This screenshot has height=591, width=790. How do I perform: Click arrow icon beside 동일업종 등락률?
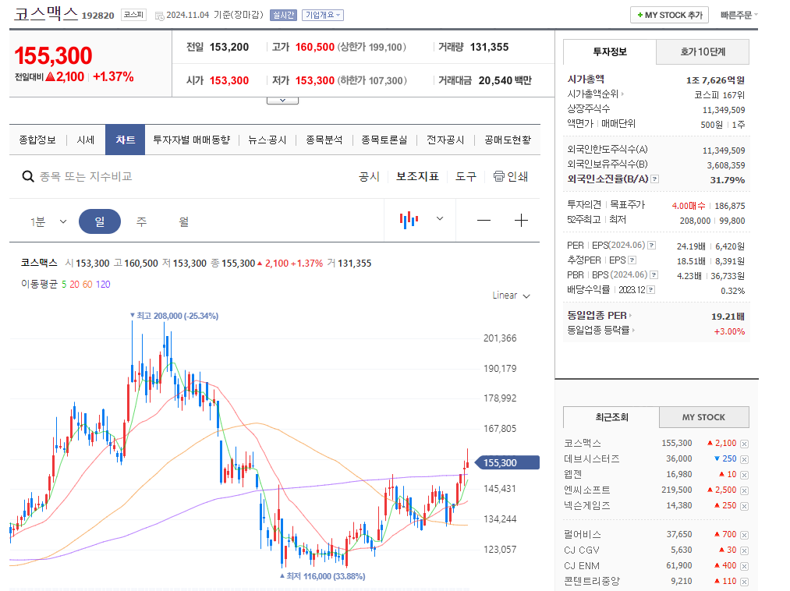point(633,331)
